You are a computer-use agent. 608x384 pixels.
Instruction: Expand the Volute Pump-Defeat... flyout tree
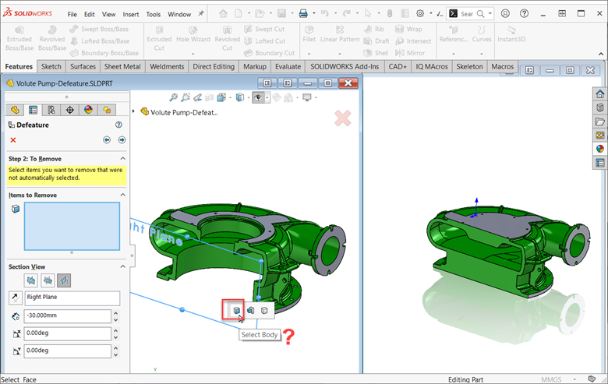pos(133,111)
